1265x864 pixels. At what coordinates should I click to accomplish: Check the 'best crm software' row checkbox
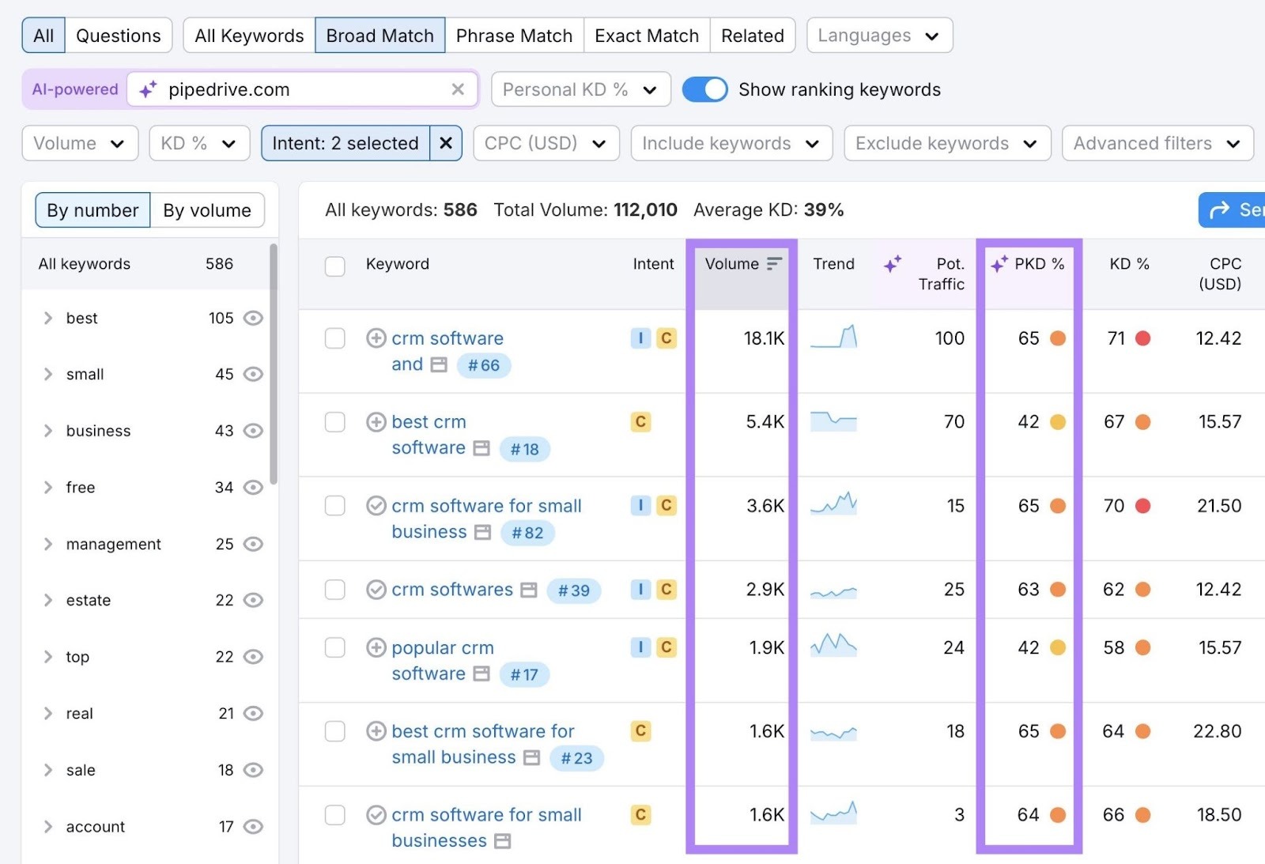pyautogui.click(x=334, y=422)
